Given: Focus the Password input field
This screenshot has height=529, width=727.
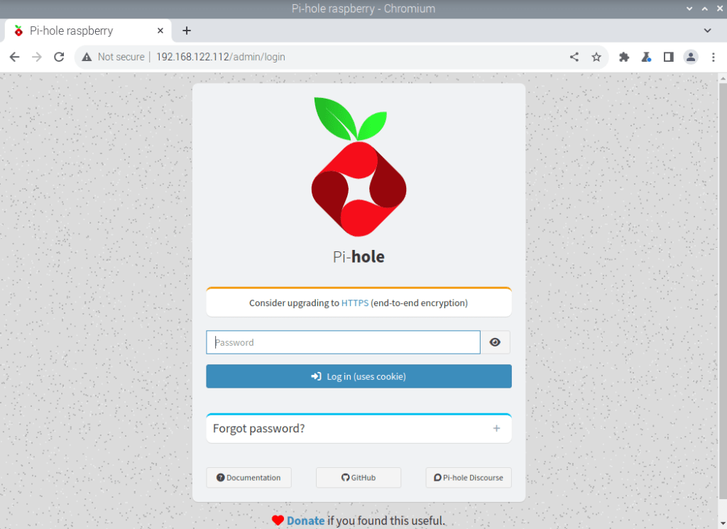Looking at the screenshot, I should [x=343, y=342].
